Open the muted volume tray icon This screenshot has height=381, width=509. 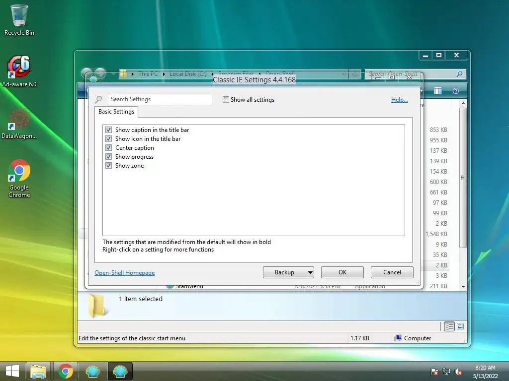pos(458,372)
